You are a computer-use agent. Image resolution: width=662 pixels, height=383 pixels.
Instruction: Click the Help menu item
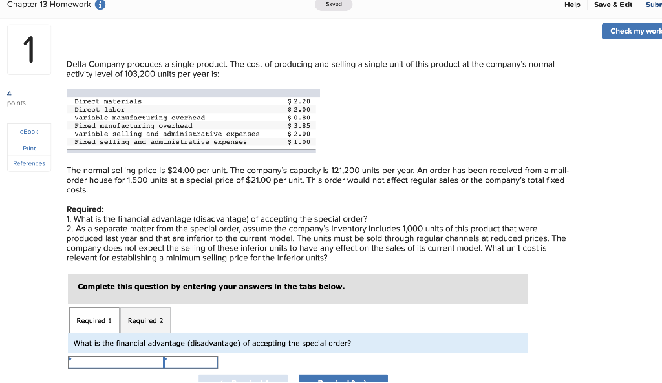[x=572, y=5]
